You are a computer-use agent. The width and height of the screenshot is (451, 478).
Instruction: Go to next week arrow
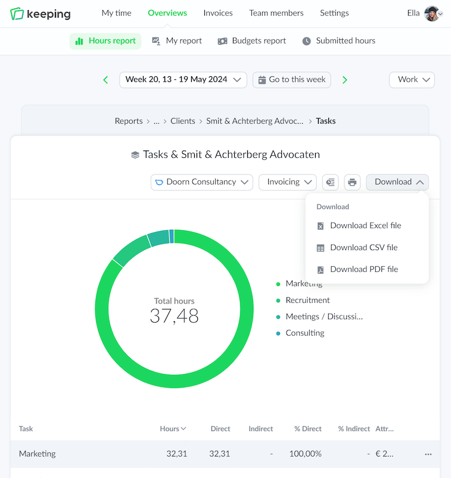345,80
